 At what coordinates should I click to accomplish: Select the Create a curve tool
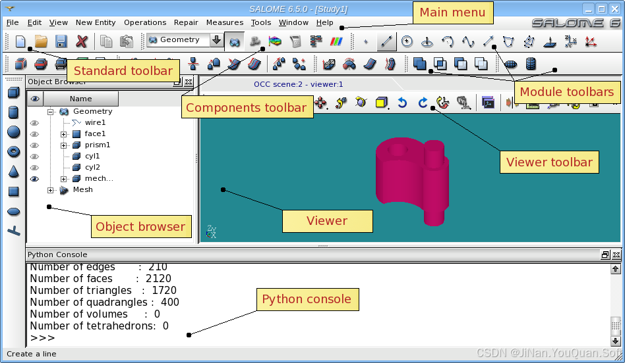coord(468,41)
